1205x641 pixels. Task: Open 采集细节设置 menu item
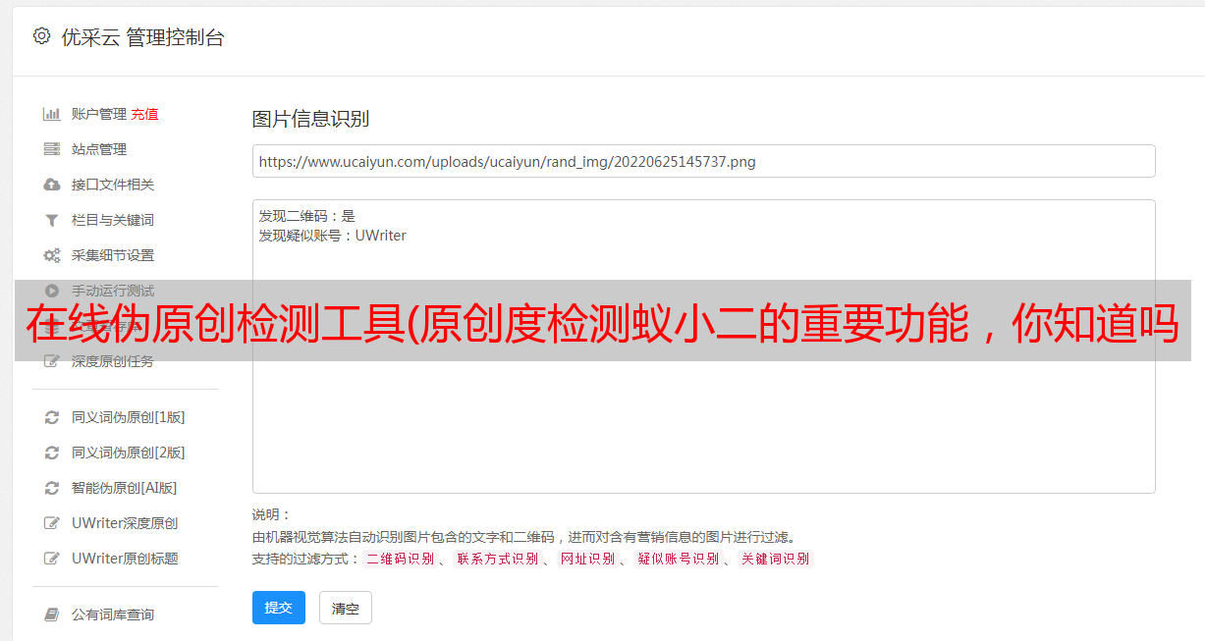[113, 255]
